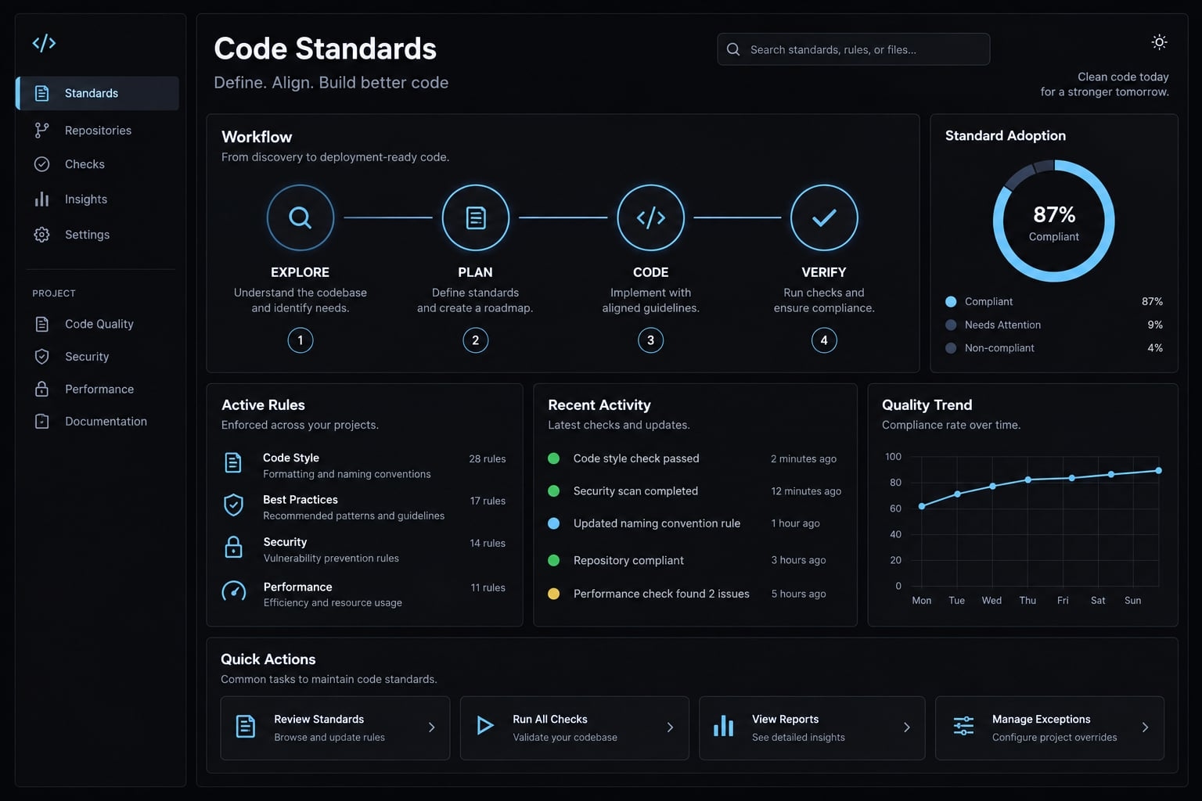Click the 87% compliance donut chart
Viewport: 1202px width, 801px height.
pyautogui.click(x=1054, y=221)
